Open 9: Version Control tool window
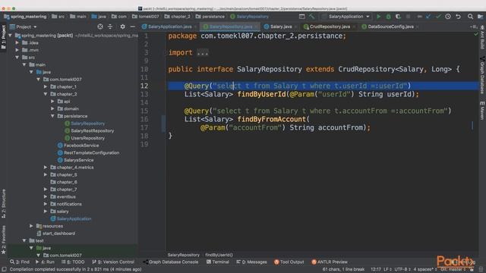 113,262
